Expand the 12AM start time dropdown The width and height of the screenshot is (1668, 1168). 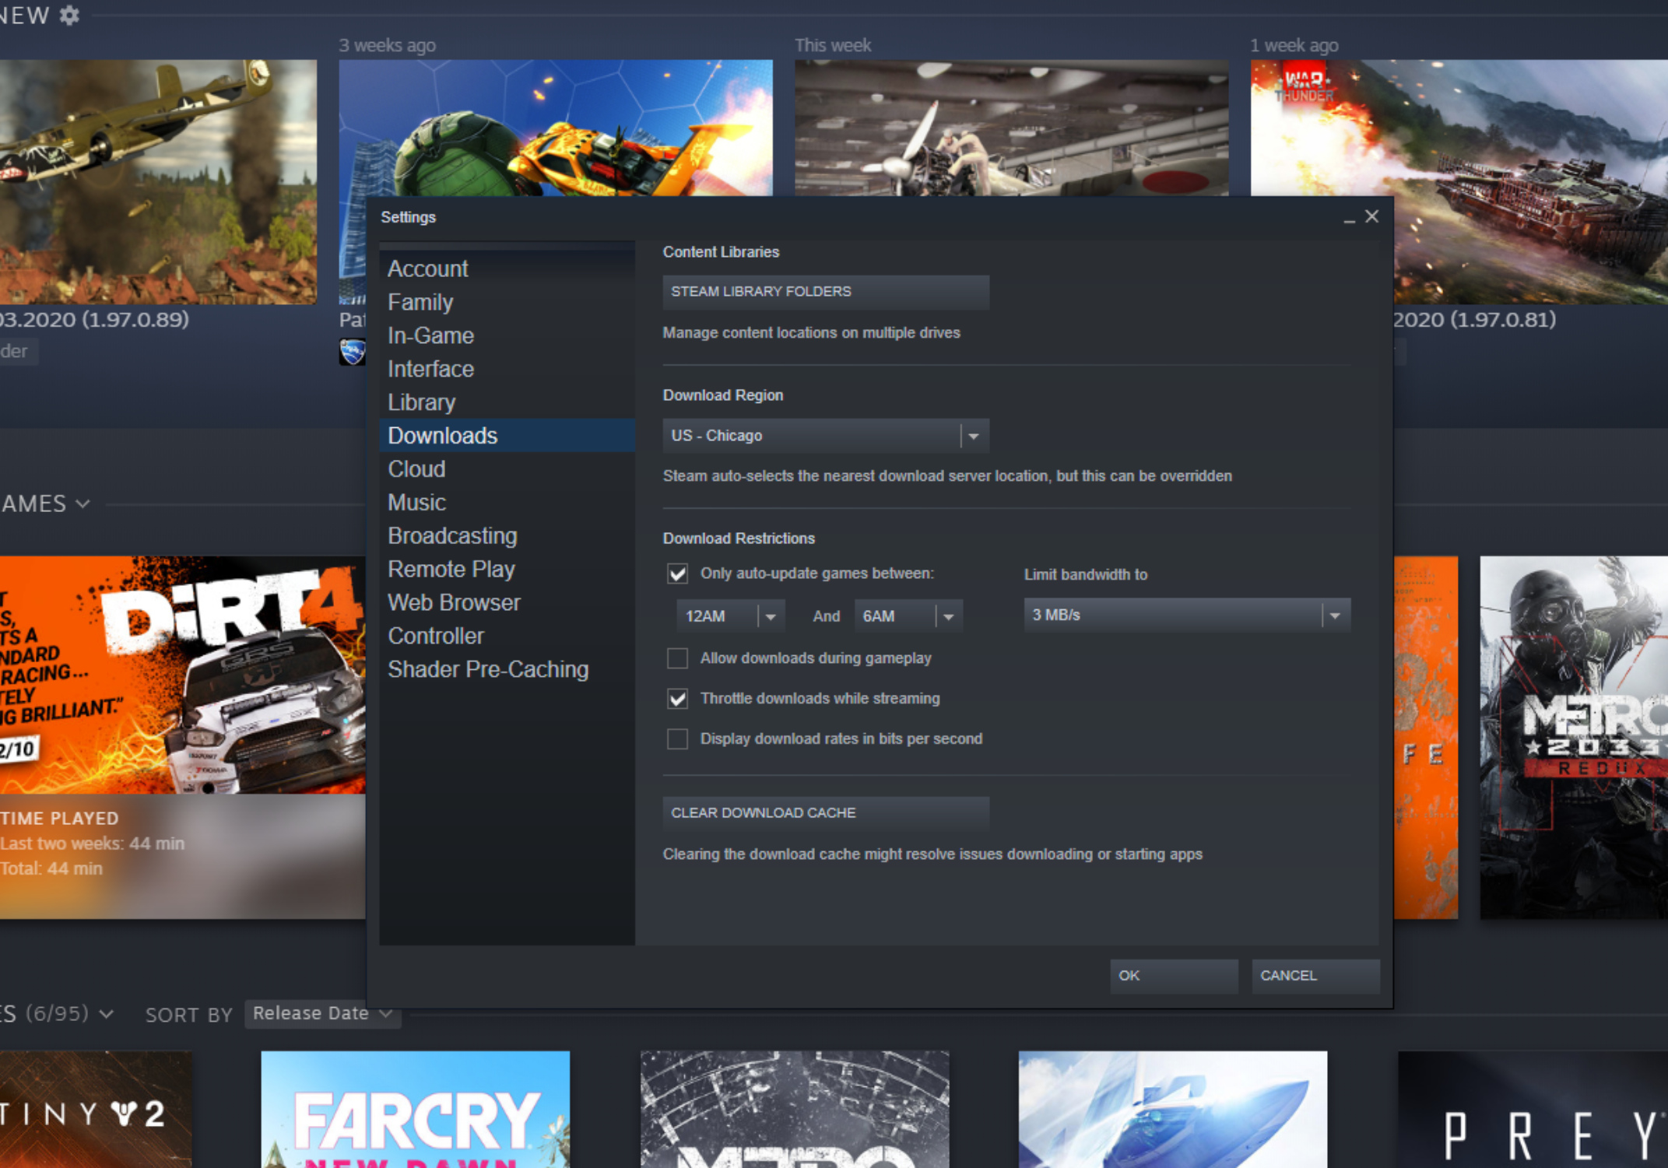[x=771, y=616]
